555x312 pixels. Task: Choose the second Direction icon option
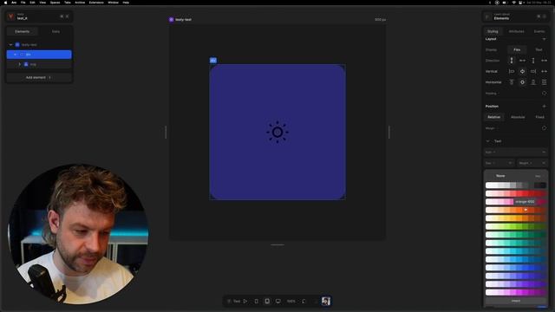[x=522, y=61]
